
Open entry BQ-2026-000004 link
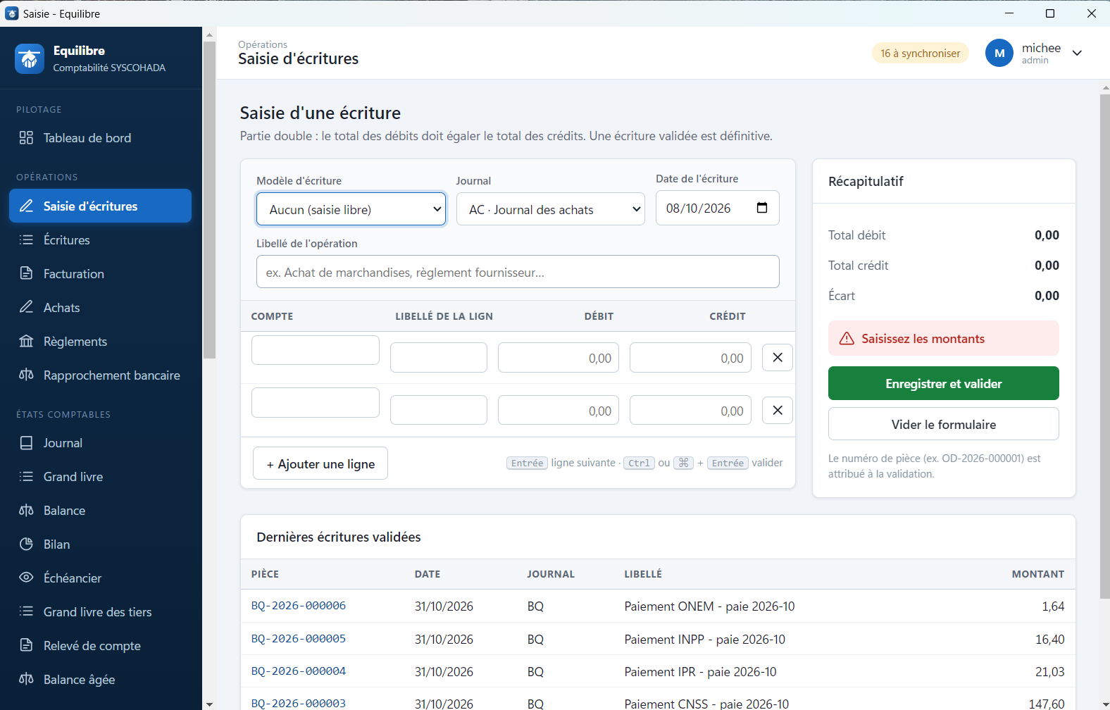299,671
